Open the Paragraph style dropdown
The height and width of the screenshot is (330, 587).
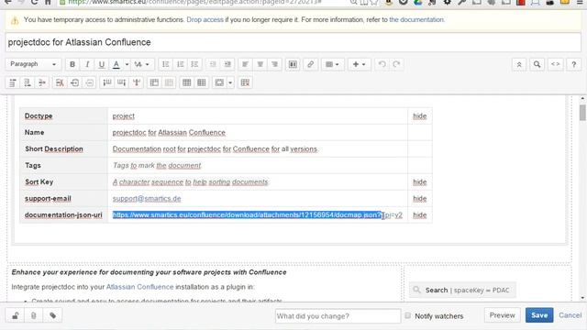click(x=33, y=64)
